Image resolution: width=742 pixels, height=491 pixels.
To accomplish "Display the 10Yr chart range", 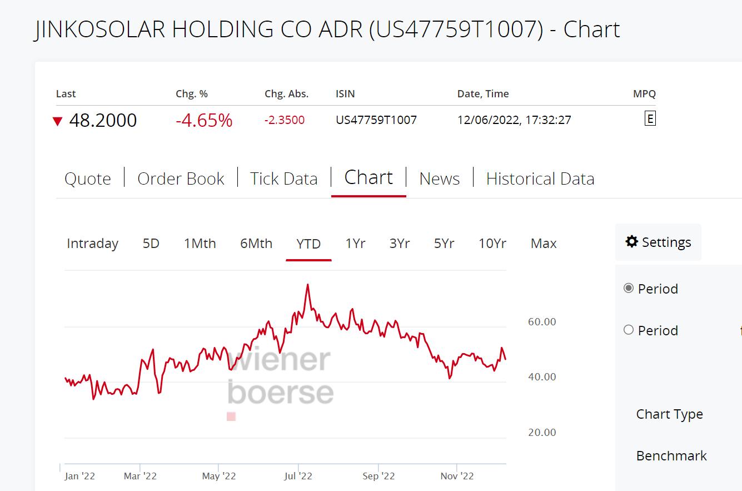I will (x=492, y=244).
